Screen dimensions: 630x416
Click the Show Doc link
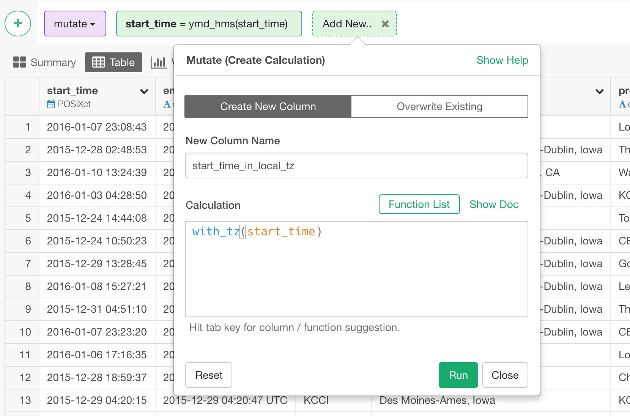494,204
